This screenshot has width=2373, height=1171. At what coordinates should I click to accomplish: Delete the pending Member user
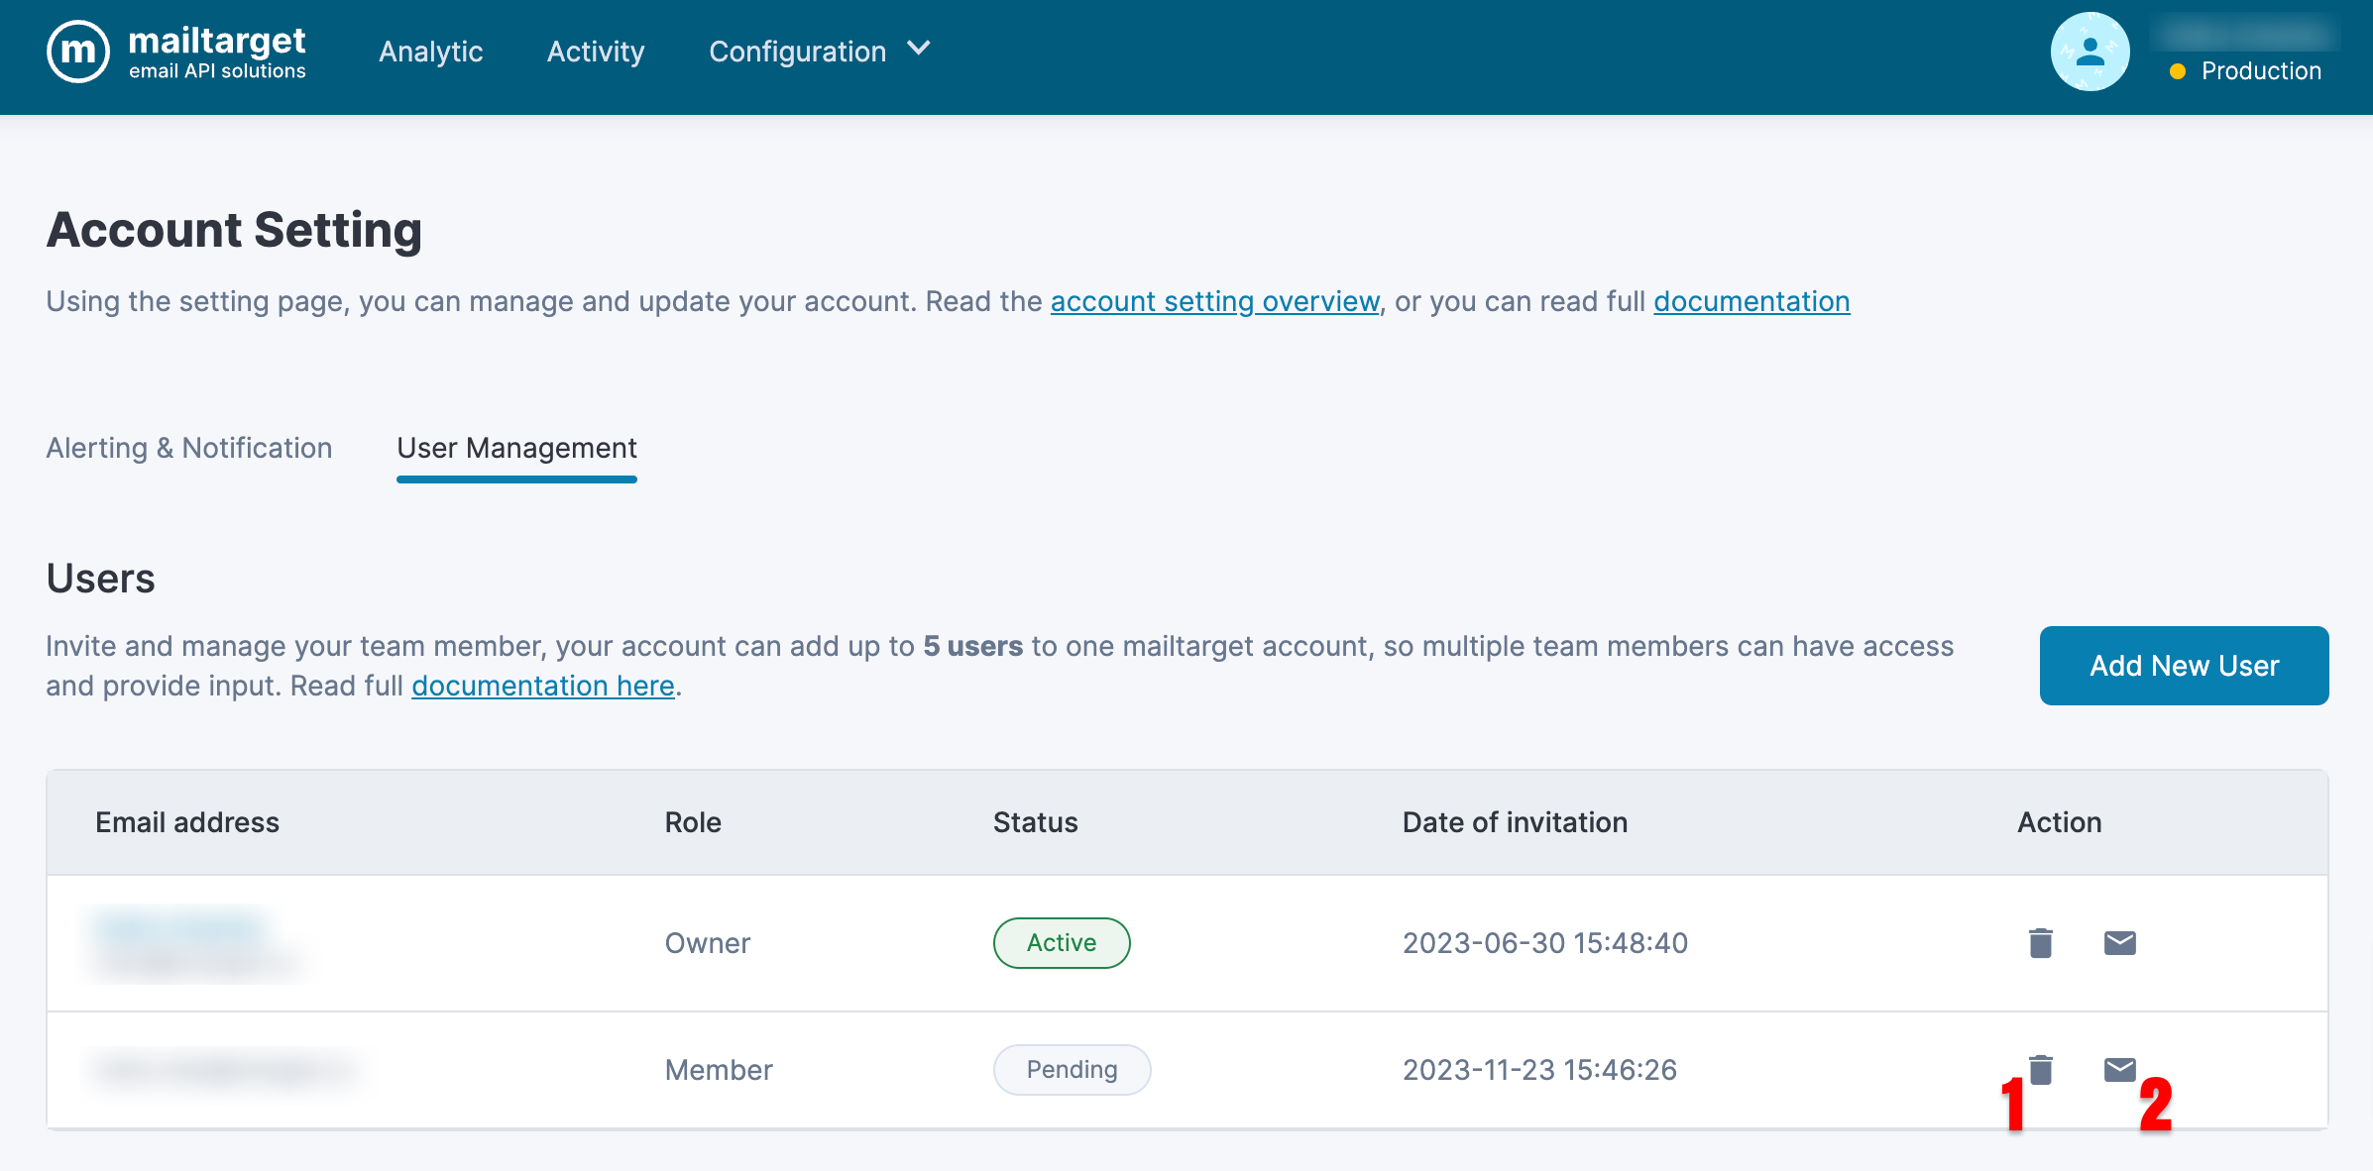[2040, 1070]
